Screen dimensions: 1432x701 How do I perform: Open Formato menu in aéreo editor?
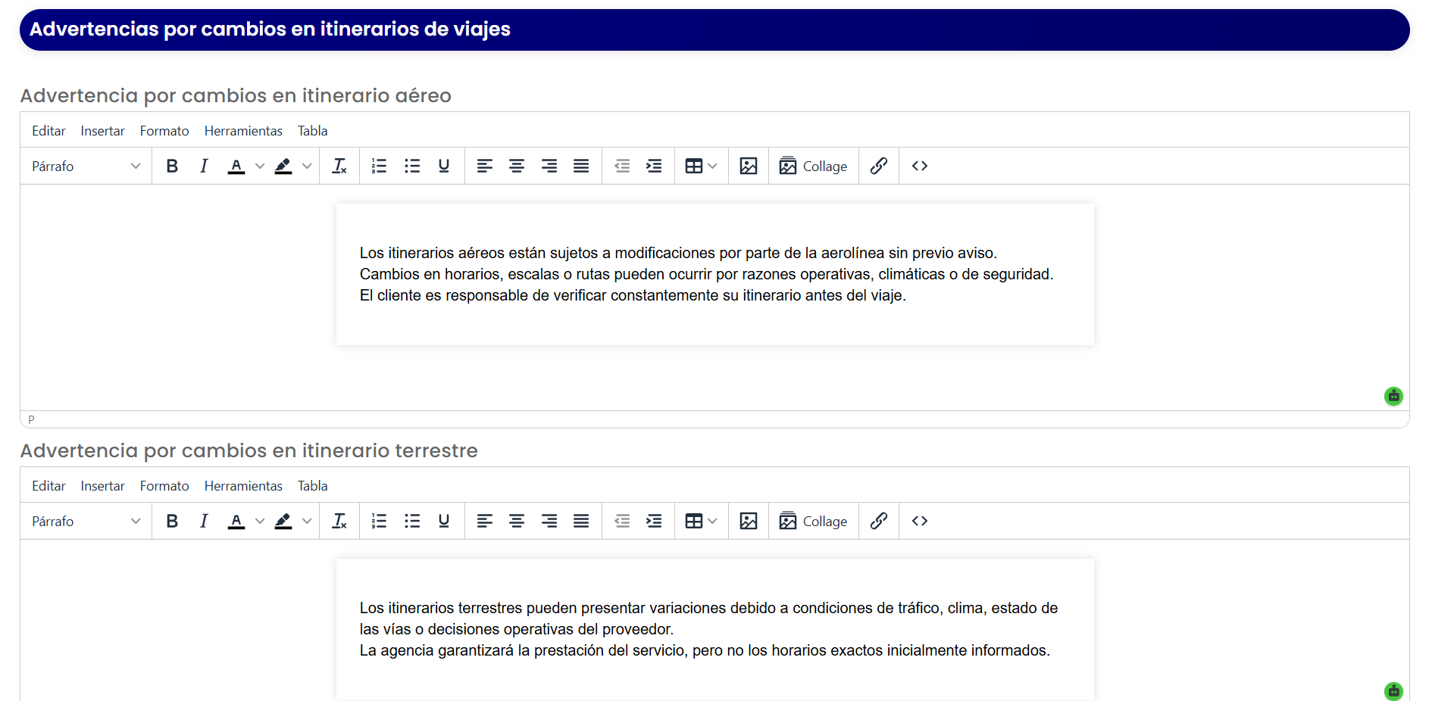pos(164,131)
